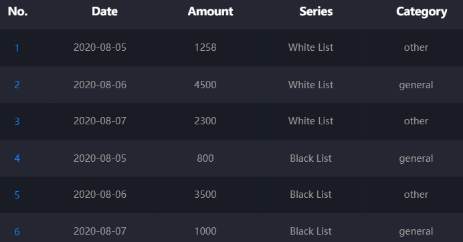463x242 pixels.
Task: Click Black List in row 5
Action: [x=310, y=195]
